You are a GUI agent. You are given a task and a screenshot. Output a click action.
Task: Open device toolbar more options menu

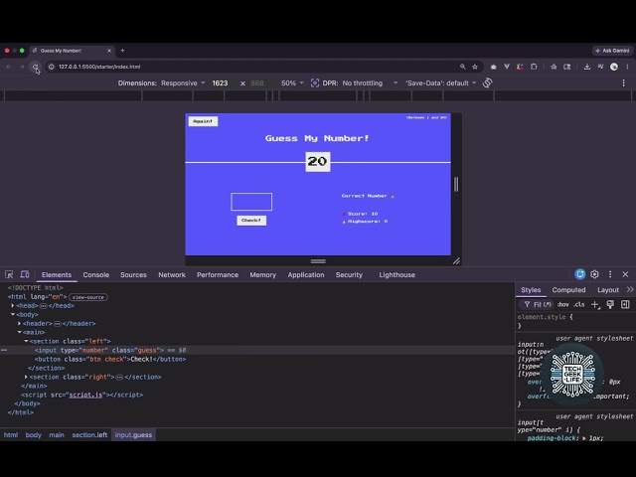(623, 83)
